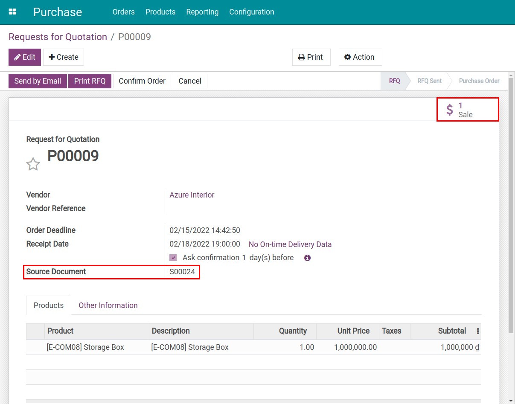
Task: Open the column options kebab icon
Action: point(477,331)
